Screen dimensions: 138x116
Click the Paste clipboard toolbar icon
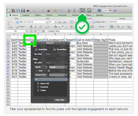pyautogui.click(x=44, y=10)
